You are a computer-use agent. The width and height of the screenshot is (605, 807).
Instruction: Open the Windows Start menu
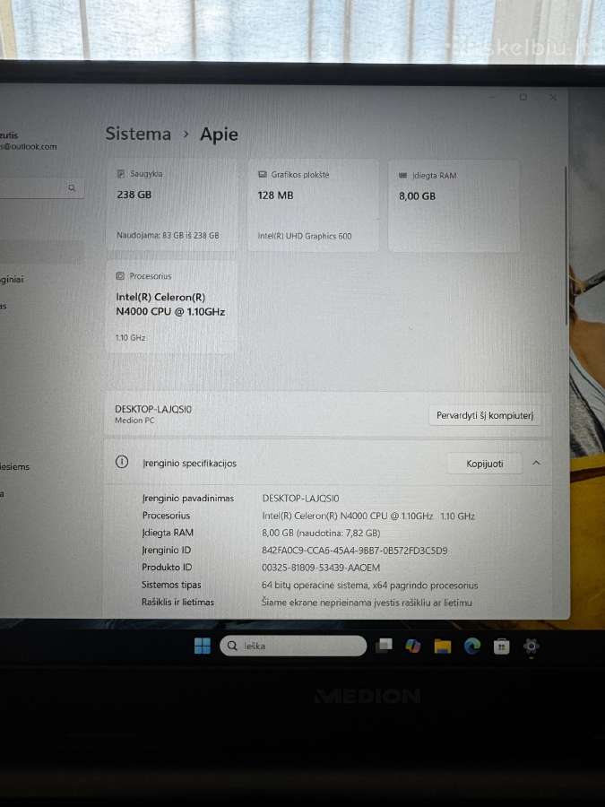pyautogui.click(x=203, y=646)
